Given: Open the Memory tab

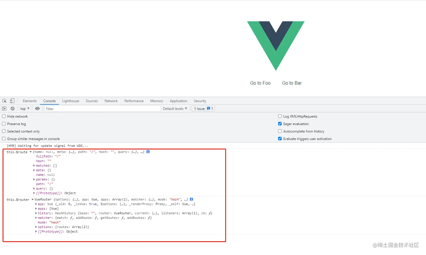Looking at the screenshot, I should click(x=156, y=101).
